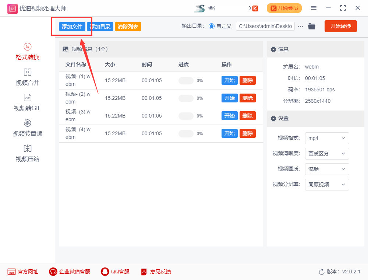Open the 视频转音频 tool
This screenshot has height=280, width=368.
click(27, 128)
